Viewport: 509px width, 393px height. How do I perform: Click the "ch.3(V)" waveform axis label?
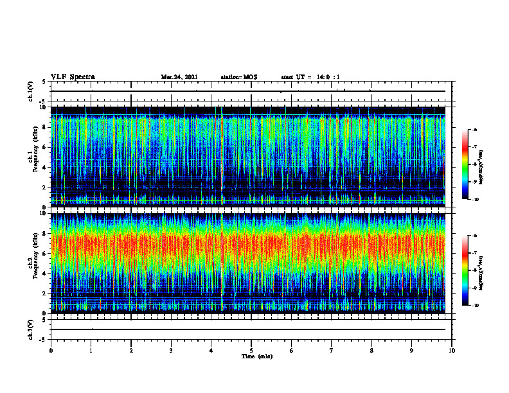(x=30, y=329)
